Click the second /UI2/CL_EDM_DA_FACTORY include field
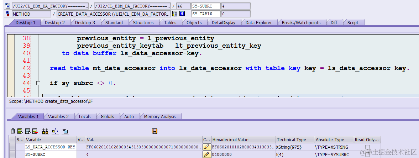The width and height of the screenshot is (419, 158). (132, 6)
